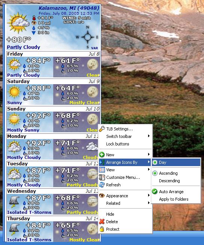Choose Customize Menu entry
The image size is (204, 245).
[x=125, y=177]
